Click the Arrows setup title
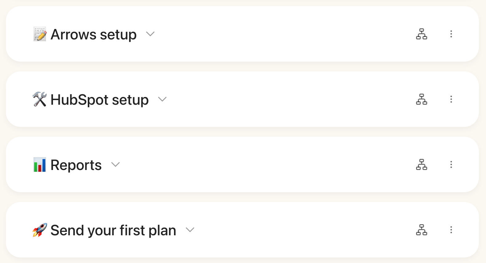This screenshot has width=486, height=263. point(93,34)
